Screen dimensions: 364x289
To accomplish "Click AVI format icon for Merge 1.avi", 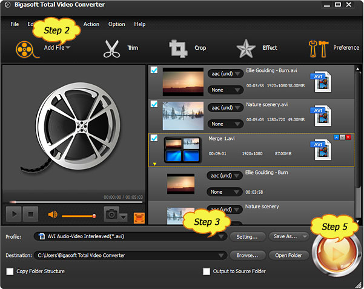I will tap(322, 150).
